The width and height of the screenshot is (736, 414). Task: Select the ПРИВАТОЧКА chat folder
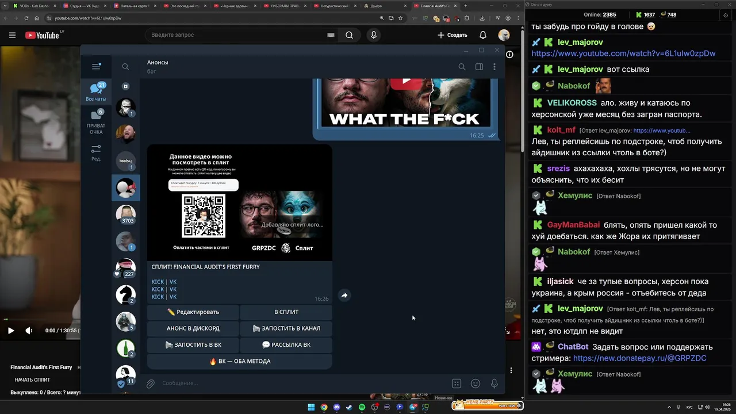(96, 122)
